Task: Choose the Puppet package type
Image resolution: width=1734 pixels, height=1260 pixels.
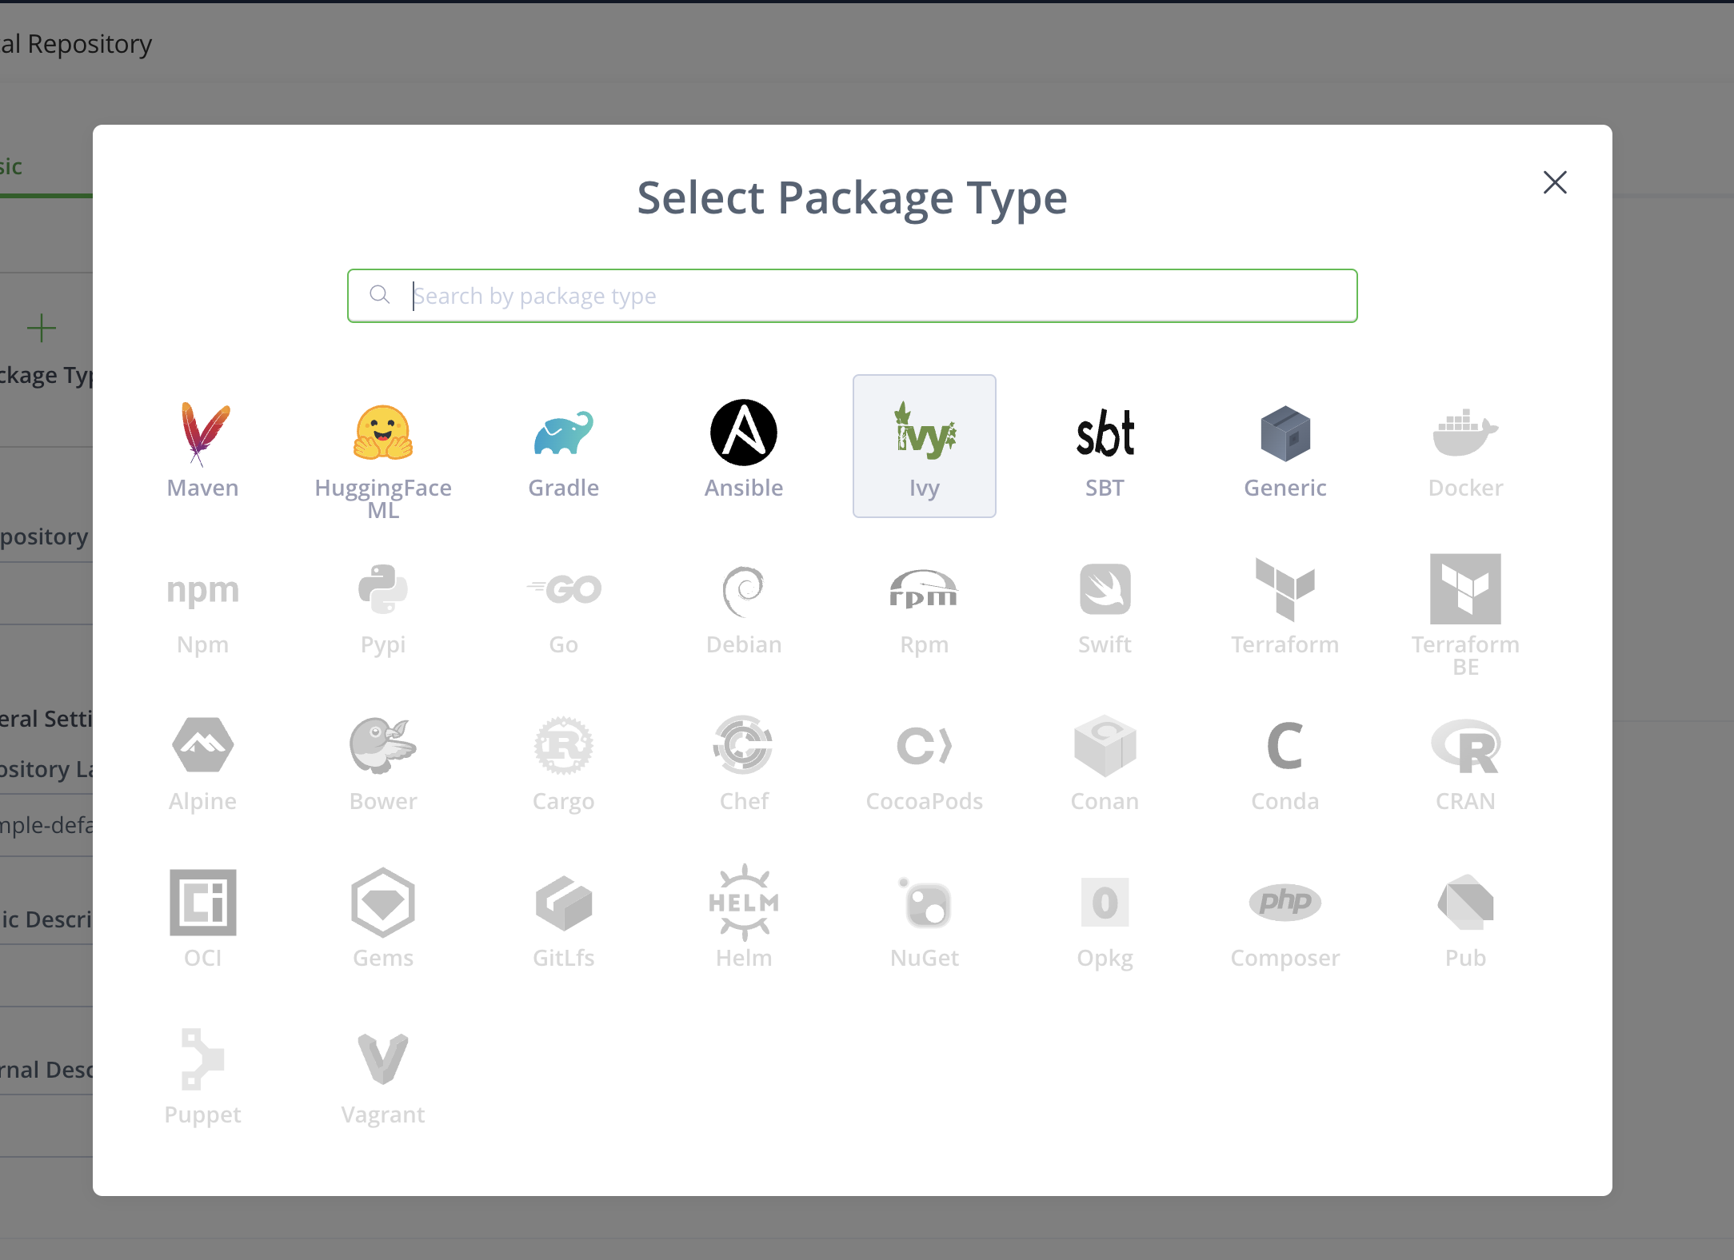Action: (x=203, y=1073)
